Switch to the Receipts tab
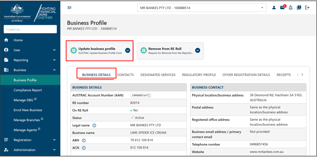The image size is (317, 157). tap(284, 75)
